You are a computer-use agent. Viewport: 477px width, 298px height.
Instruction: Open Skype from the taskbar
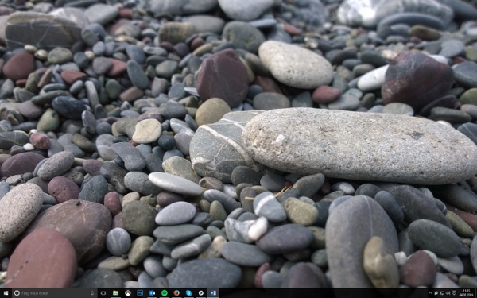pos(188,293)
